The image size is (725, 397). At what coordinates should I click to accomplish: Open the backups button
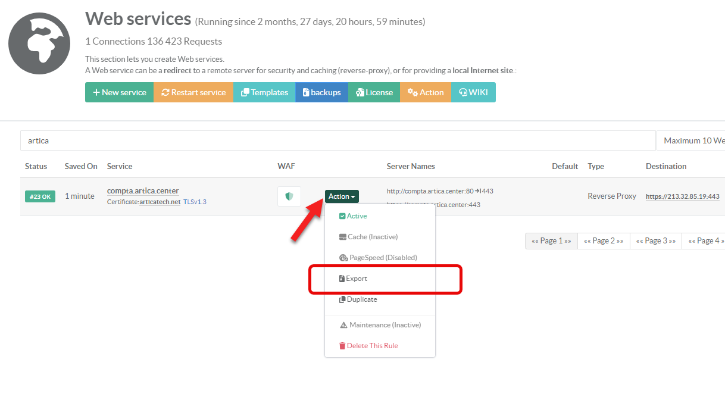pyautogui.click(x=321, y=92)
